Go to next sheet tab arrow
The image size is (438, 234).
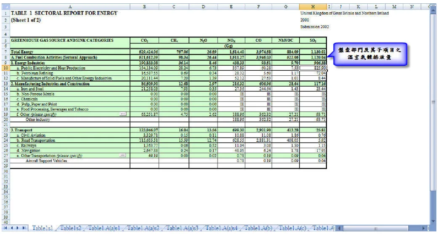pyautogui.click(x=18, y=228)
